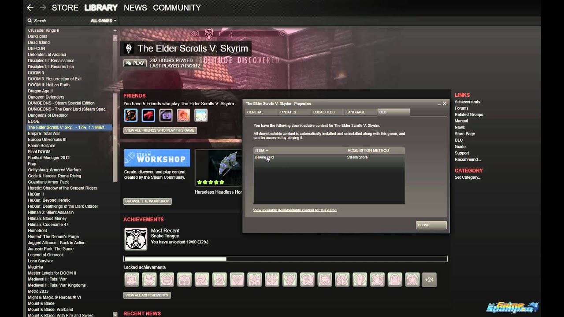
Task: Select The Elder Scrolls V downloading entry
Action: pos(70,127)
